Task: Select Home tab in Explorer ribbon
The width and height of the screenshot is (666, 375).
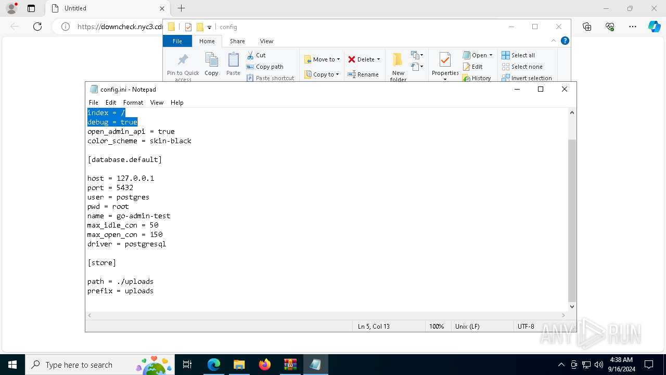Action: coord(207,41)
